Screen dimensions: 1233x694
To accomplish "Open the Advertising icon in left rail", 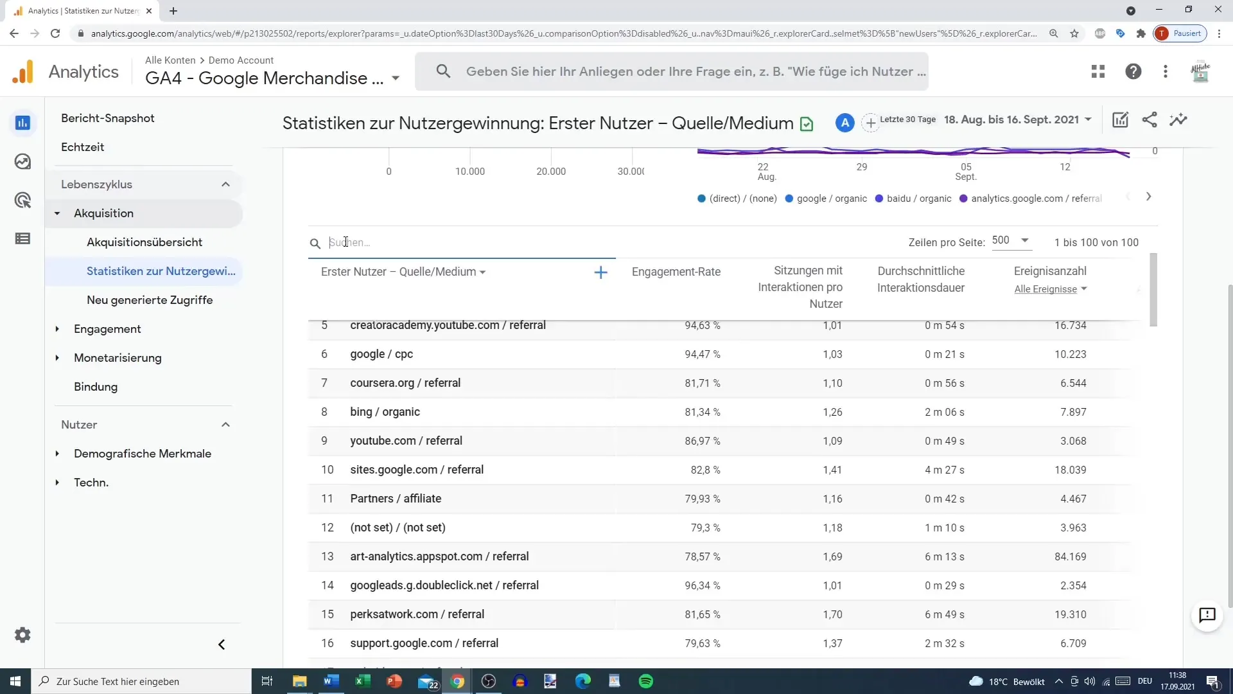I will click(x=22, y=200).
